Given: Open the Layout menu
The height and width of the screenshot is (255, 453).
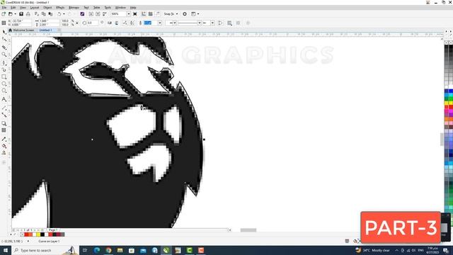Looking at the screenshot, I should [35, 8].
